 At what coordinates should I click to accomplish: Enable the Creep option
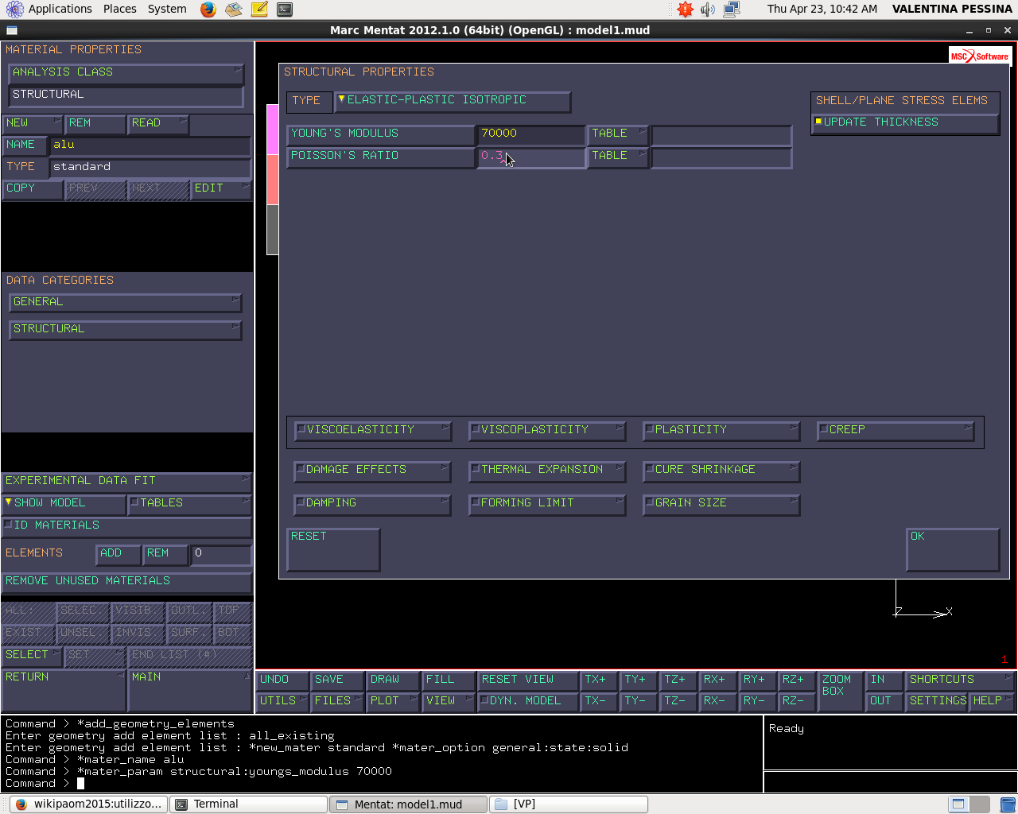(x=895, y=430)
